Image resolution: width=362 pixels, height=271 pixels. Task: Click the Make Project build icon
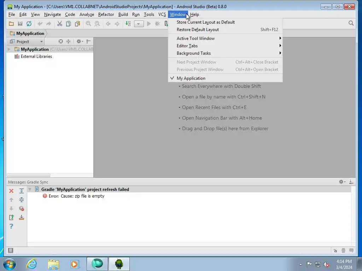(128, 24)
